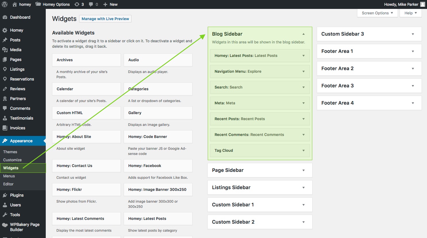Click the Archives available widget
Image resolution: width=427 pixels, height=238 pixels.
coord(86,60)
